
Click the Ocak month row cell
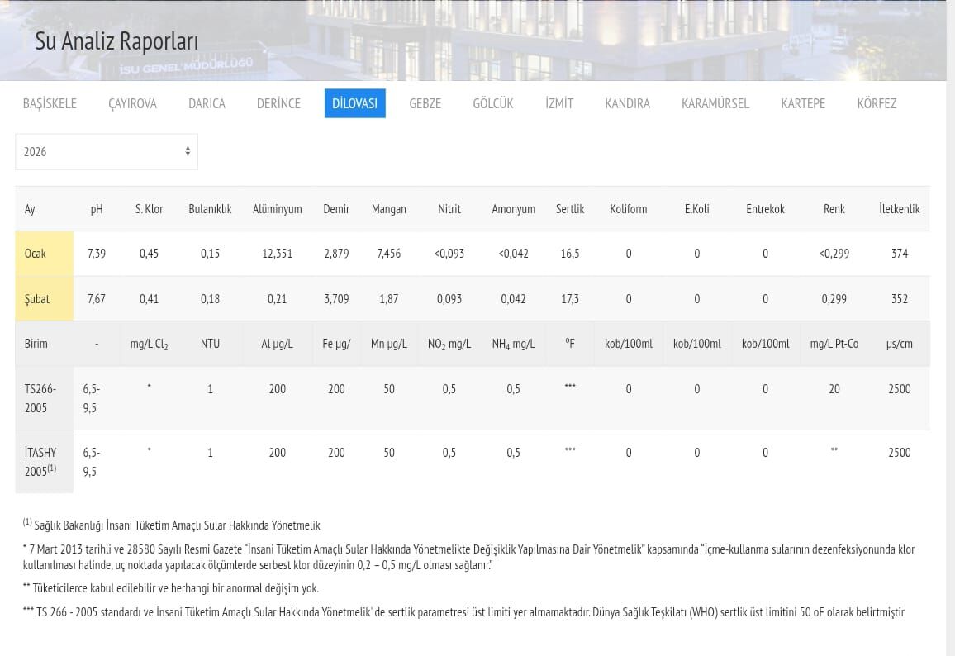(36, 254)
